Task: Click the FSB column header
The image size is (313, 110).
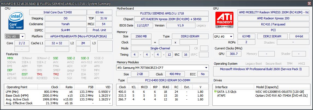Action: click(x=85, y=87)
